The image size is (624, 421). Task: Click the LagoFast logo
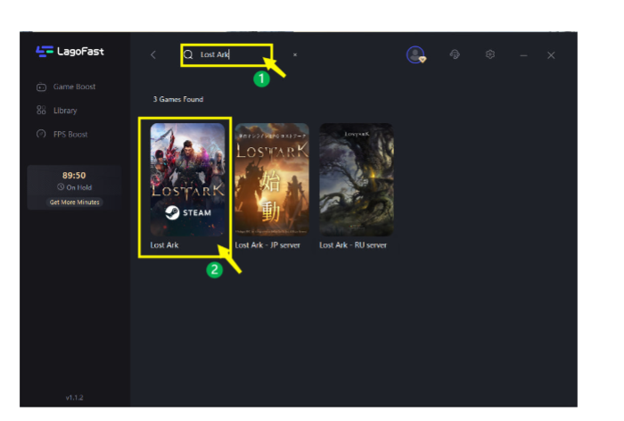click(70, 52)
